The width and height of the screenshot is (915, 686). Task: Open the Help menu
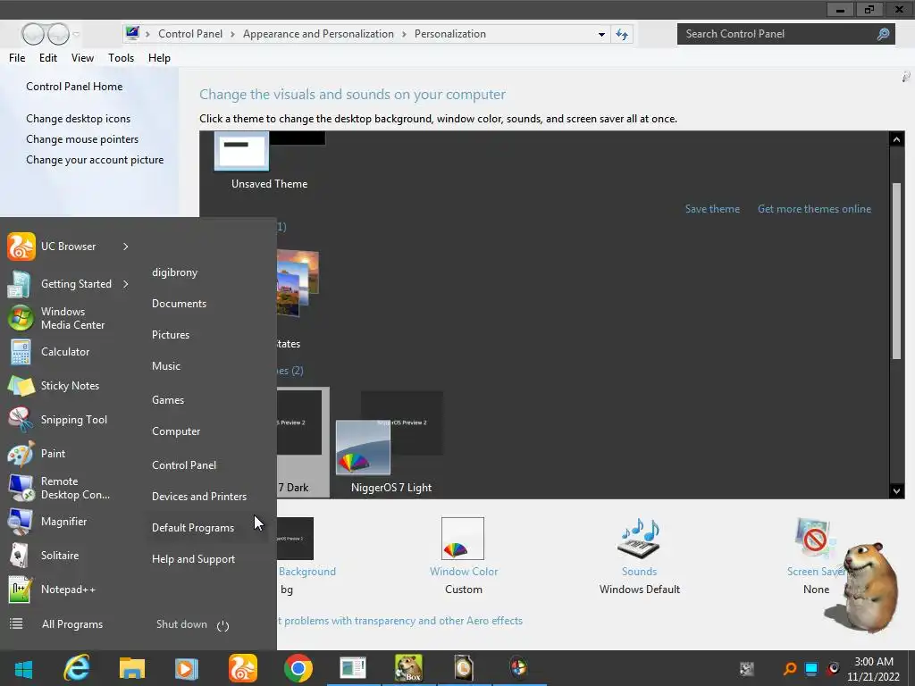(159, 58)
